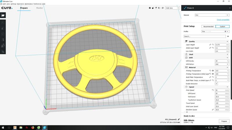Click the pencil icon to rename job
This screenshot has width=232, height=130.
[x=179, y=119]
